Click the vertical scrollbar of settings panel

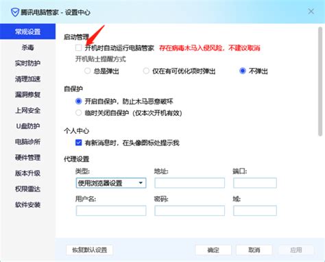[x=320, y=82]
